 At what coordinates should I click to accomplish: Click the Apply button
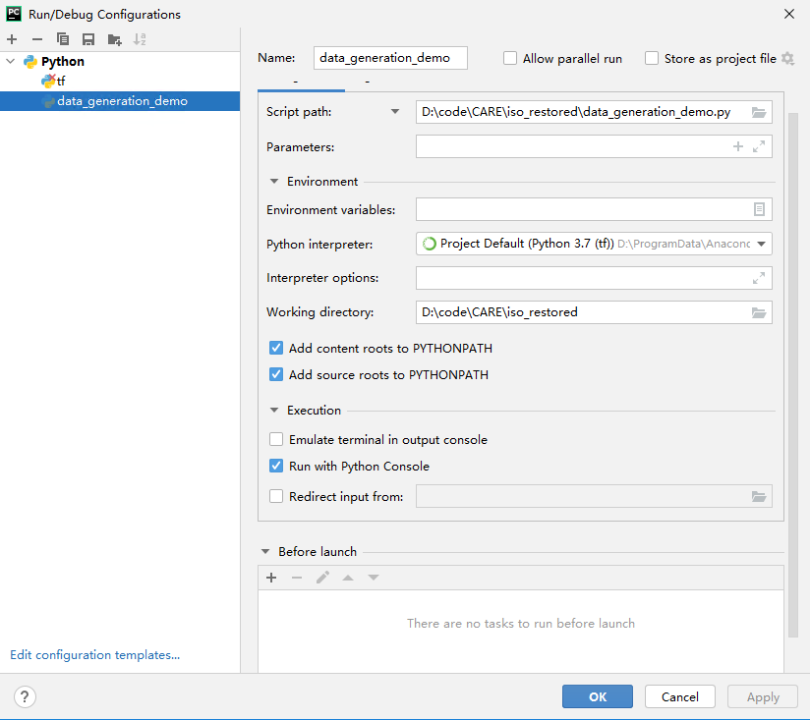click(x=763, y=696)
